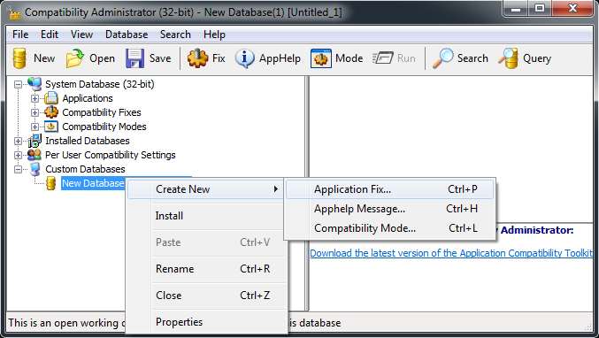Select Install in context menu

[207, 216]
